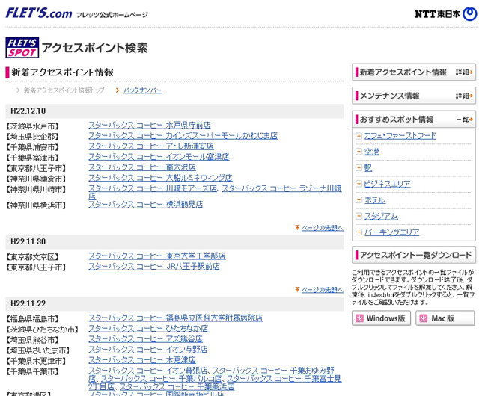Open アズ熊谷店 link
This screenshot has height=396, width=479.
[145, 339]
